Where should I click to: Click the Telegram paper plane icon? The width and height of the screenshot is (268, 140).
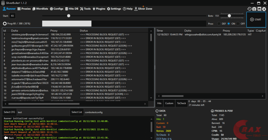264,9
